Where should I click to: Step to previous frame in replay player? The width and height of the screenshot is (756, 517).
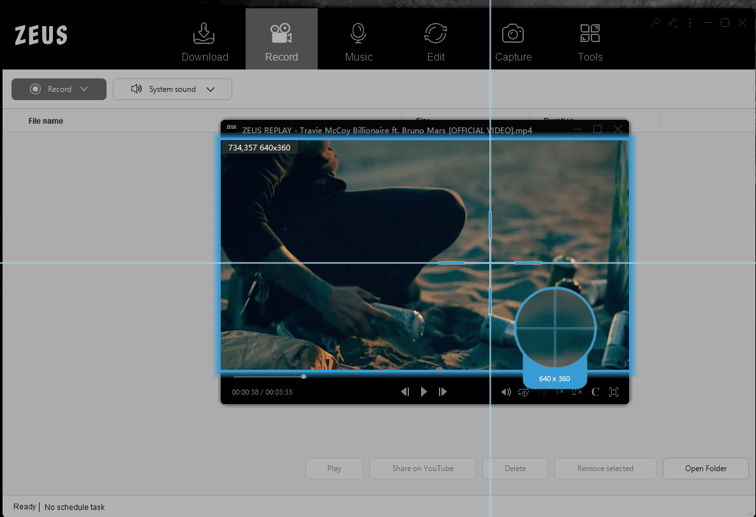point(405,391)
